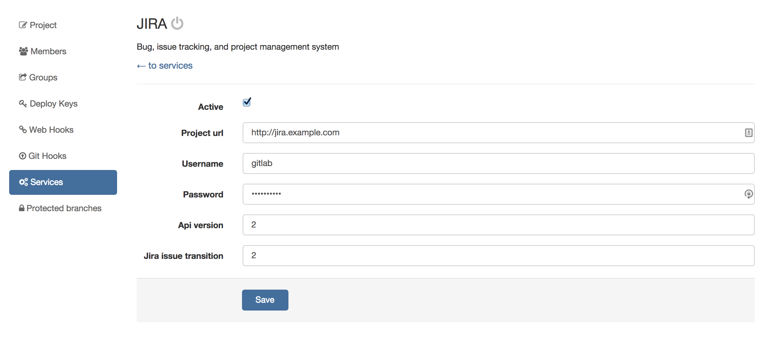Click the Git Hooks arrow icon
Screen dimensions: 760x338
point(22,155)
